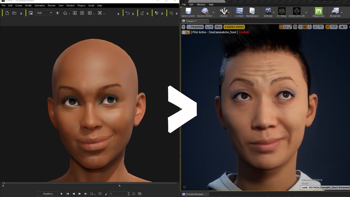Click the CC Setup plugin icon
This screenshot has width=350, height=197.
point(282,13)
